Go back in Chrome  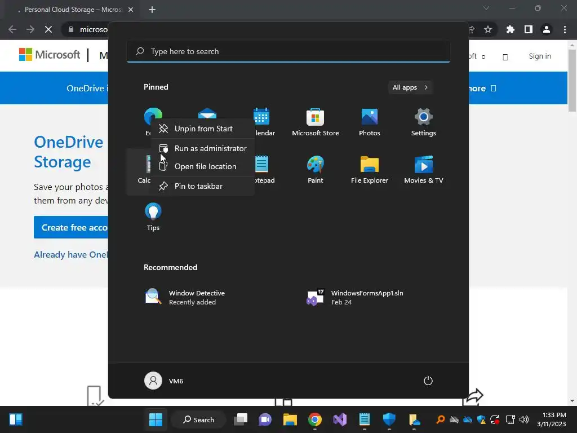12,29
